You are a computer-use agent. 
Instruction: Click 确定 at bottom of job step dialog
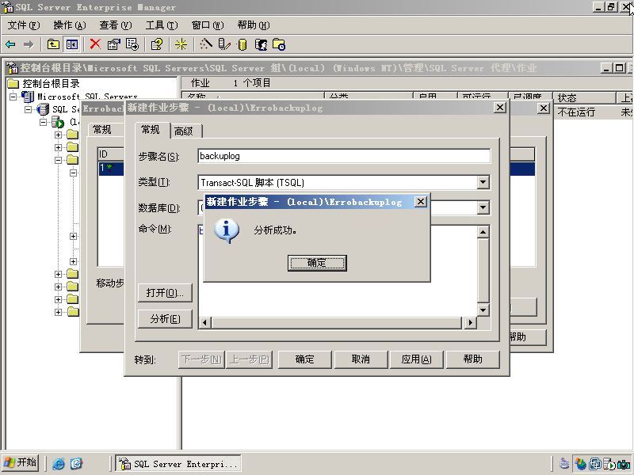tap(305, 359)
